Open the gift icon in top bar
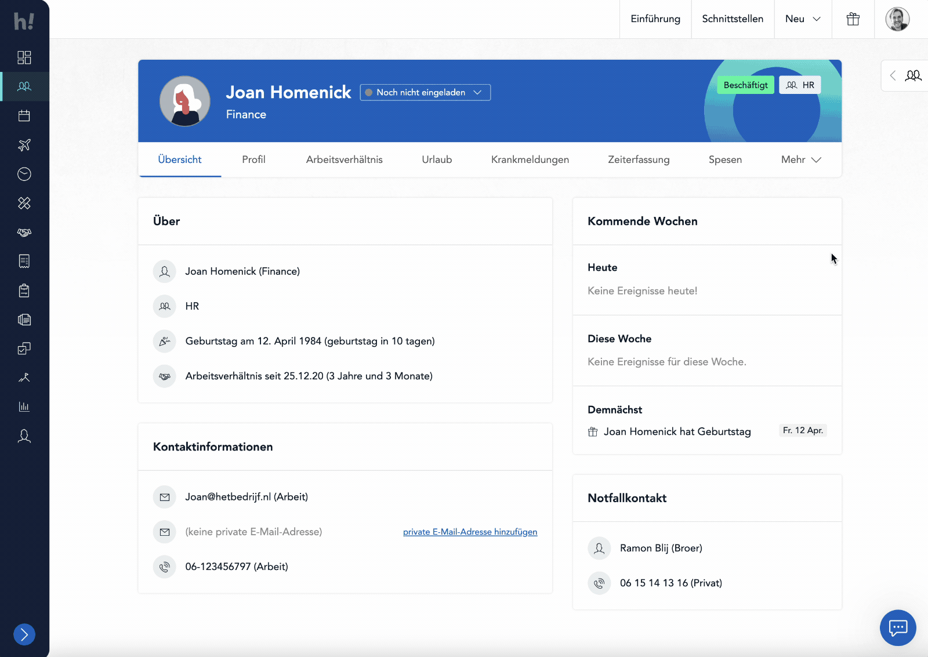 [x=853, y=19]
